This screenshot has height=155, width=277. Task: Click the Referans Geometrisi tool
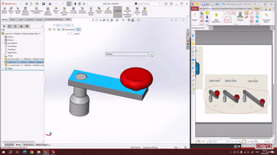coord(82,11)
